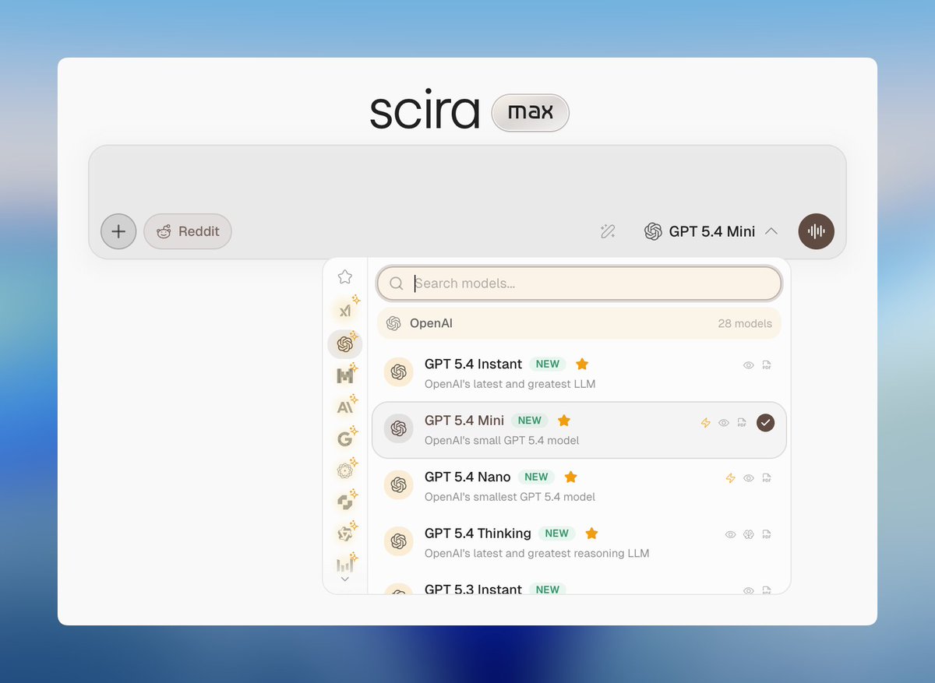The height and width of the screenshot is (683, 935).
Task: Unfavorite GPT 5.4 Thinking using its star
Action: [591, 533]
